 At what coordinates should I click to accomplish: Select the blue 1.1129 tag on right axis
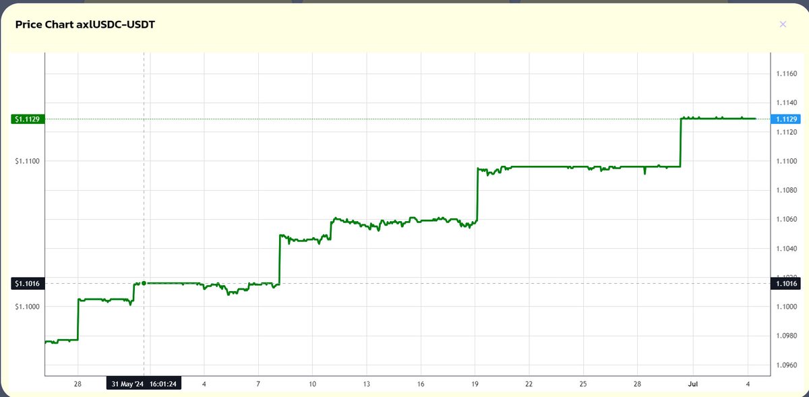[785, 119]
